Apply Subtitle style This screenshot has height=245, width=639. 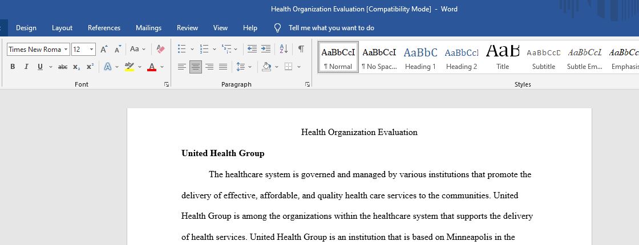[544, 58]
